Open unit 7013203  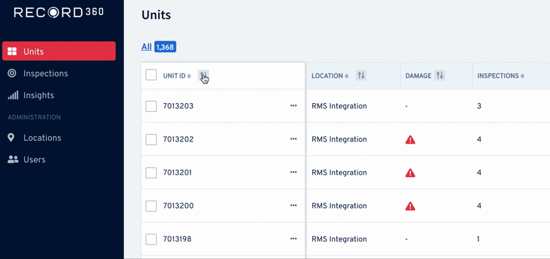pyautogui.click(x=178, y=106)
